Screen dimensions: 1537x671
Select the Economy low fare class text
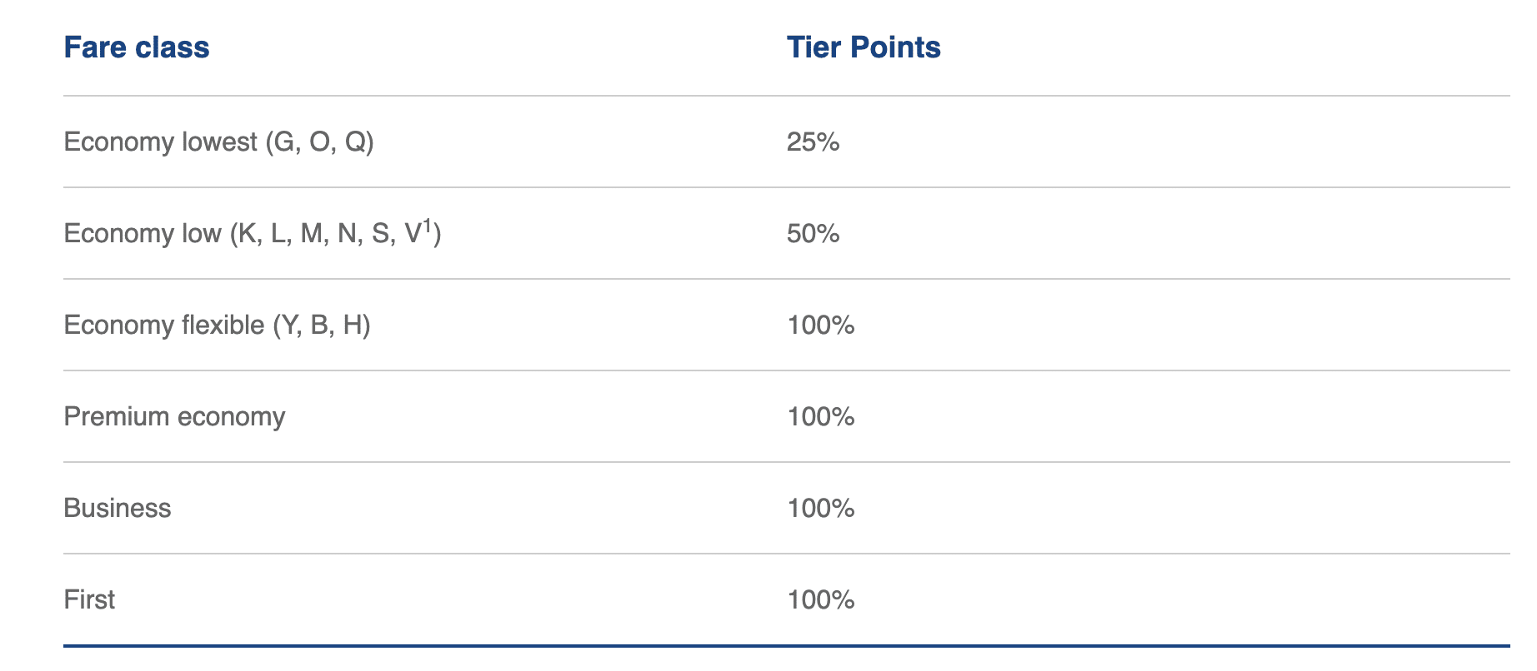[250, 234]
